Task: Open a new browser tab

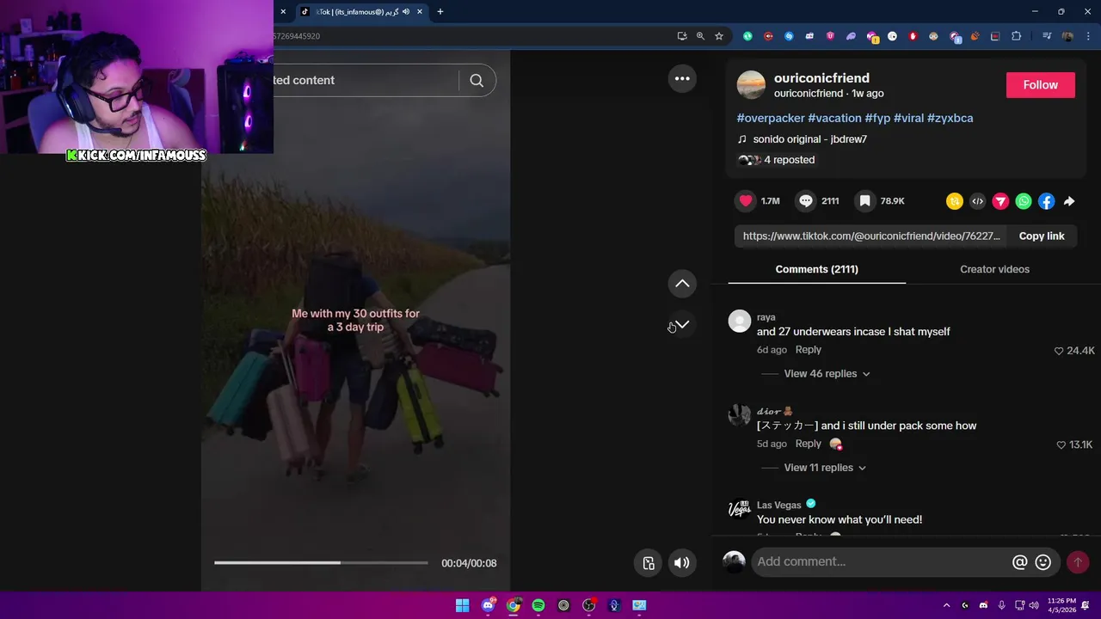Action: [x=440, y=12]
